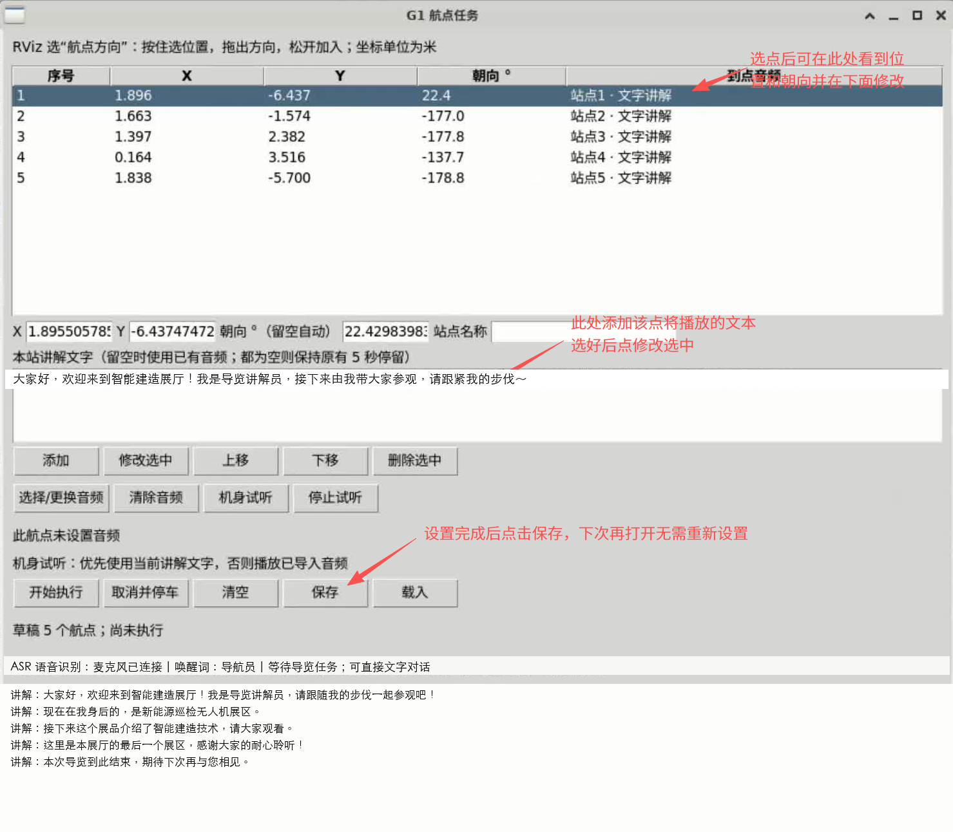Start the mission with 开始执行

click(x=56, y=593)
